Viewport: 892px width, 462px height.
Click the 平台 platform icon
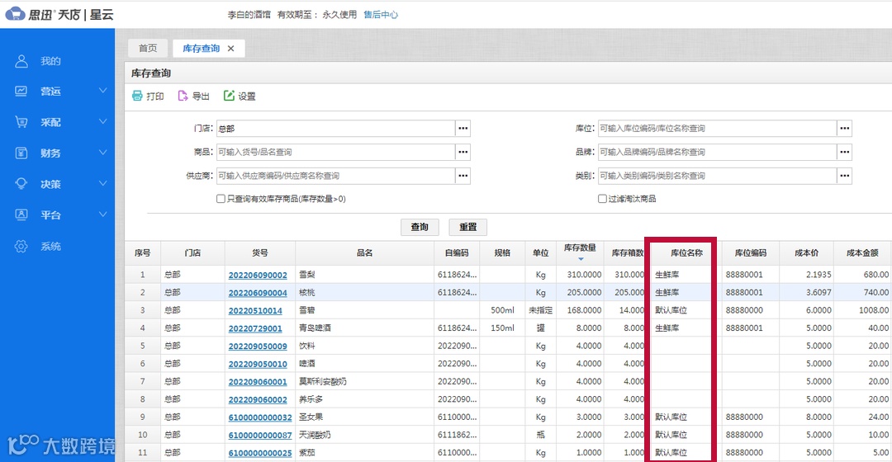(x=21, y=214)
